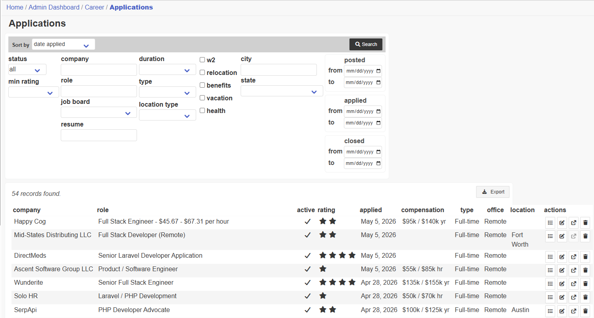Screen dimensions: 594x318
Task: Set the applied to date field
Action: pyautogui.click(x=363, y=123)
